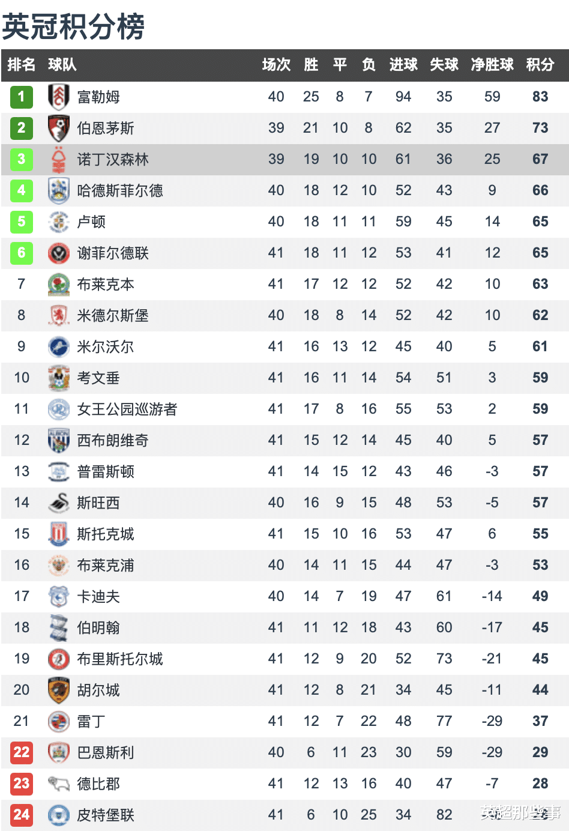The height and width of the screenshot is (831, 569).
Task: Open team name 女王公园巡游者
Action: tap(127, 409)
